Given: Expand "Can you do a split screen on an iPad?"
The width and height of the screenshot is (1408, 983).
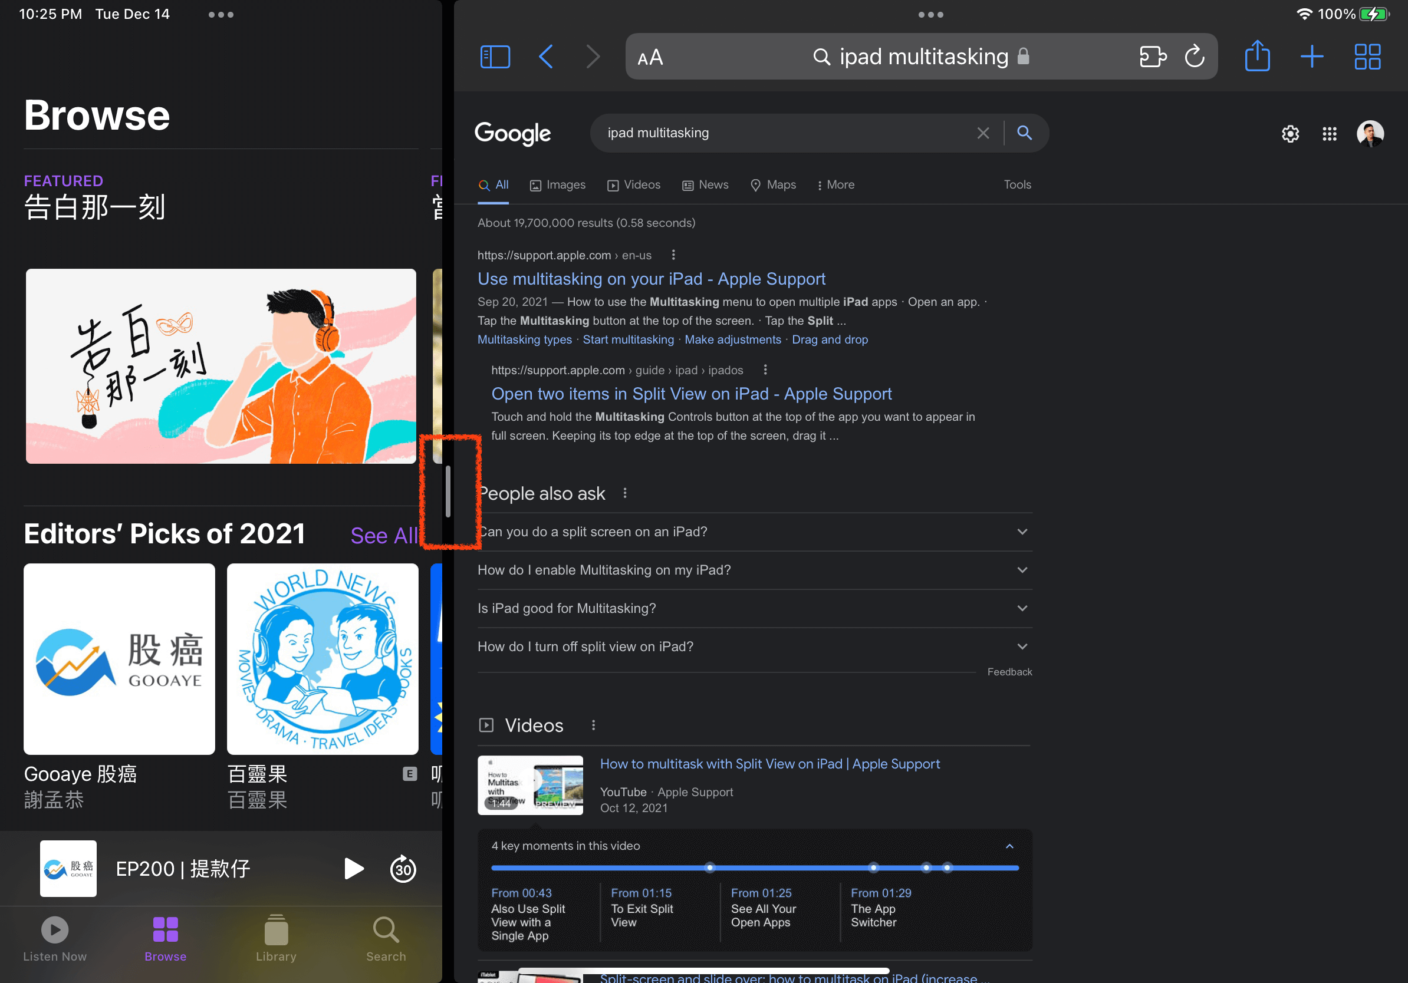Looking at the screenshot, I should coord(754,532).
